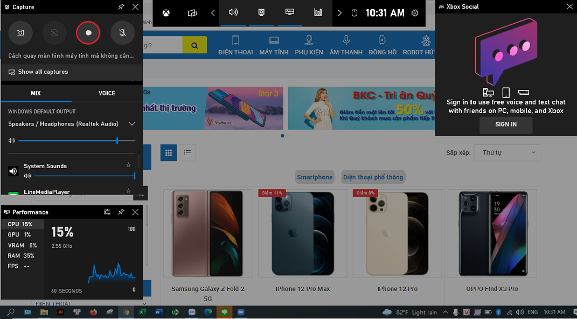
Task: Open MÁY TÍNH category in the site menu
Action: 274,45
